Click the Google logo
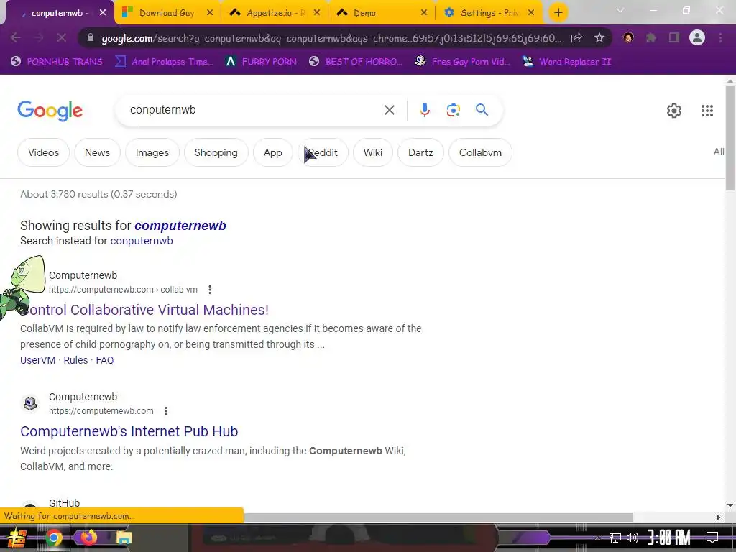Image resolution: width=736 pixels, height=552 pixels. pyautogui.click(x=50, y=111)
